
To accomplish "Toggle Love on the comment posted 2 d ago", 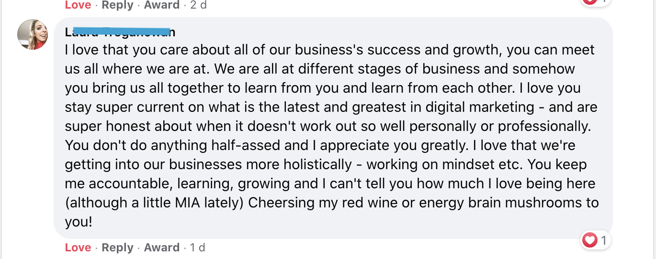I will coord(78,5).
